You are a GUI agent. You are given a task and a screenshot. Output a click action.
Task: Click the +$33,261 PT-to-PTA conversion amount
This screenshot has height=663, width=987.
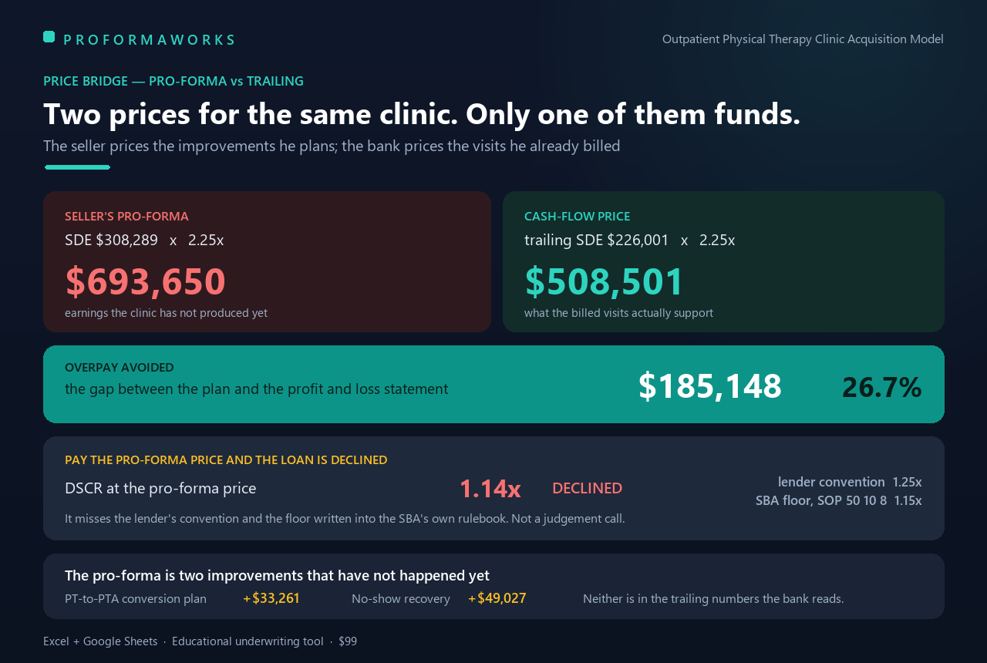(x=271, y=598)
